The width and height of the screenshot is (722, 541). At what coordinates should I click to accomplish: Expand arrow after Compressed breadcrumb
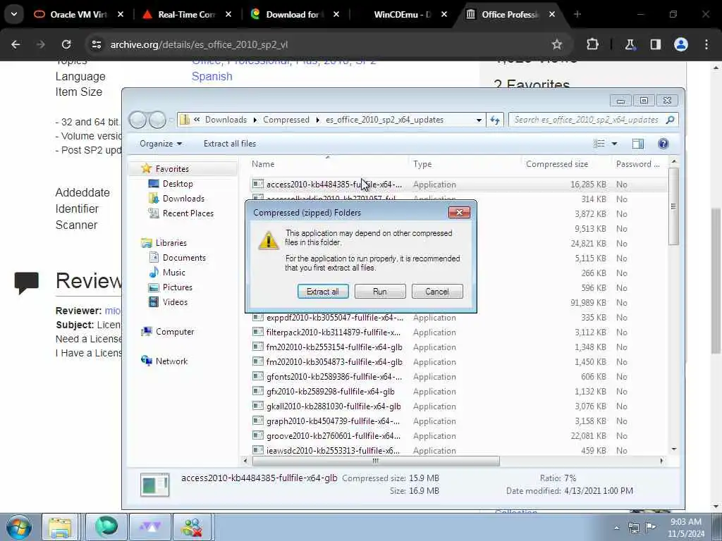pos(318,120)
